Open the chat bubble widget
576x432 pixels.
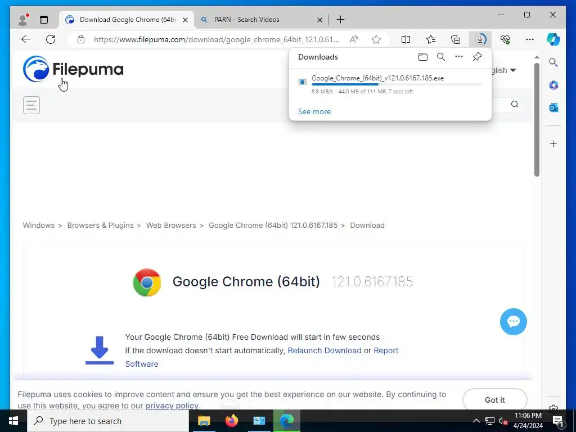coord(513,322)
